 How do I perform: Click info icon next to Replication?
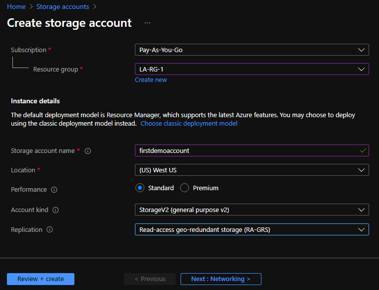click(x=50, y=230)
